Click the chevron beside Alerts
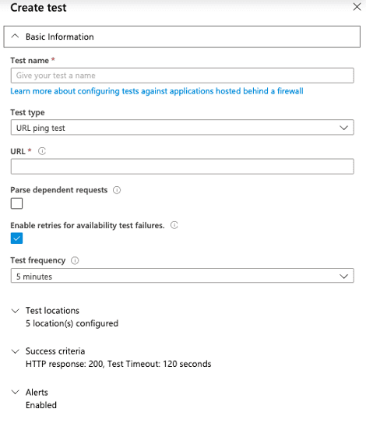The width and height of the screenshot is (366, 423). pos(16,392)
